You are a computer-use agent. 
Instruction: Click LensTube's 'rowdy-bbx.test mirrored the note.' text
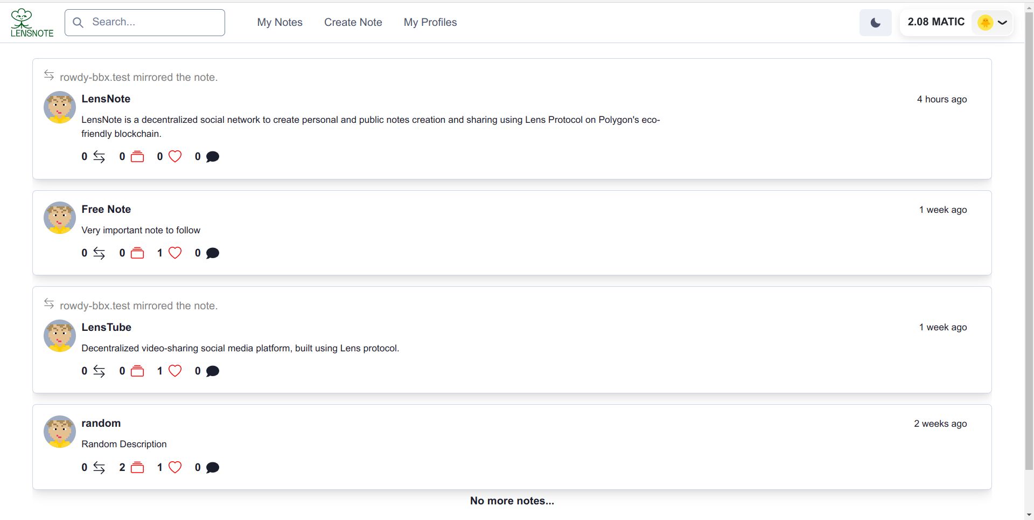pyautogui.click(x=138, y=306)
